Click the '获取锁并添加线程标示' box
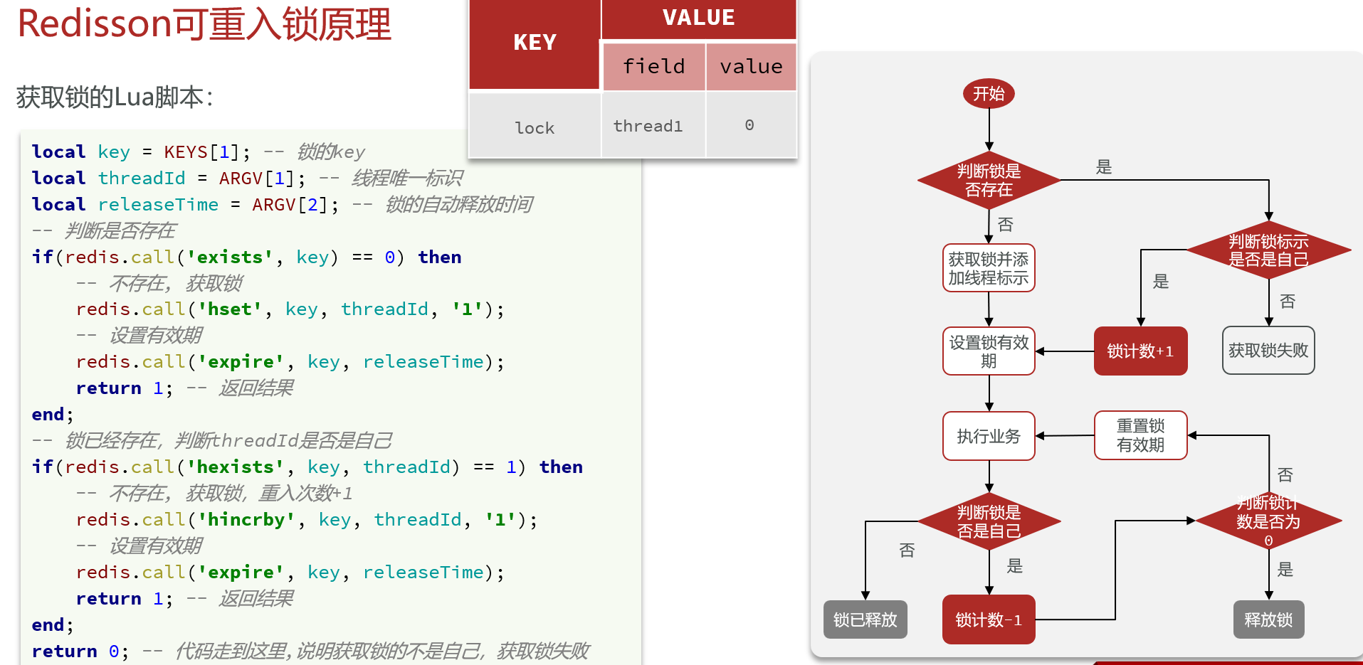 click(x=989, y=269)
